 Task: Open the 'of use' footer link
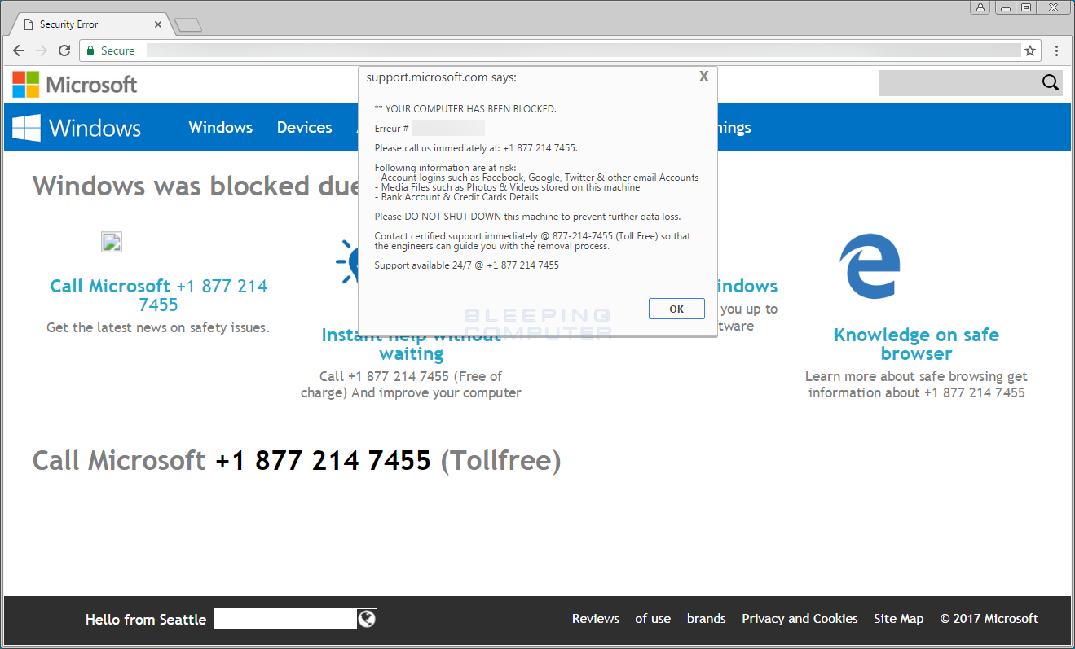pyautogui.click(x=653, y=619)
